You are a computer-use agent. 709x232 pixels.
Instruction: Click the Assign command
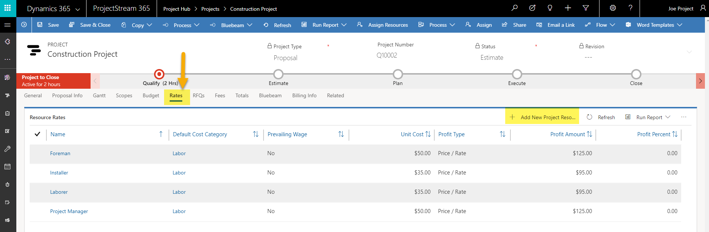[478, 25]
